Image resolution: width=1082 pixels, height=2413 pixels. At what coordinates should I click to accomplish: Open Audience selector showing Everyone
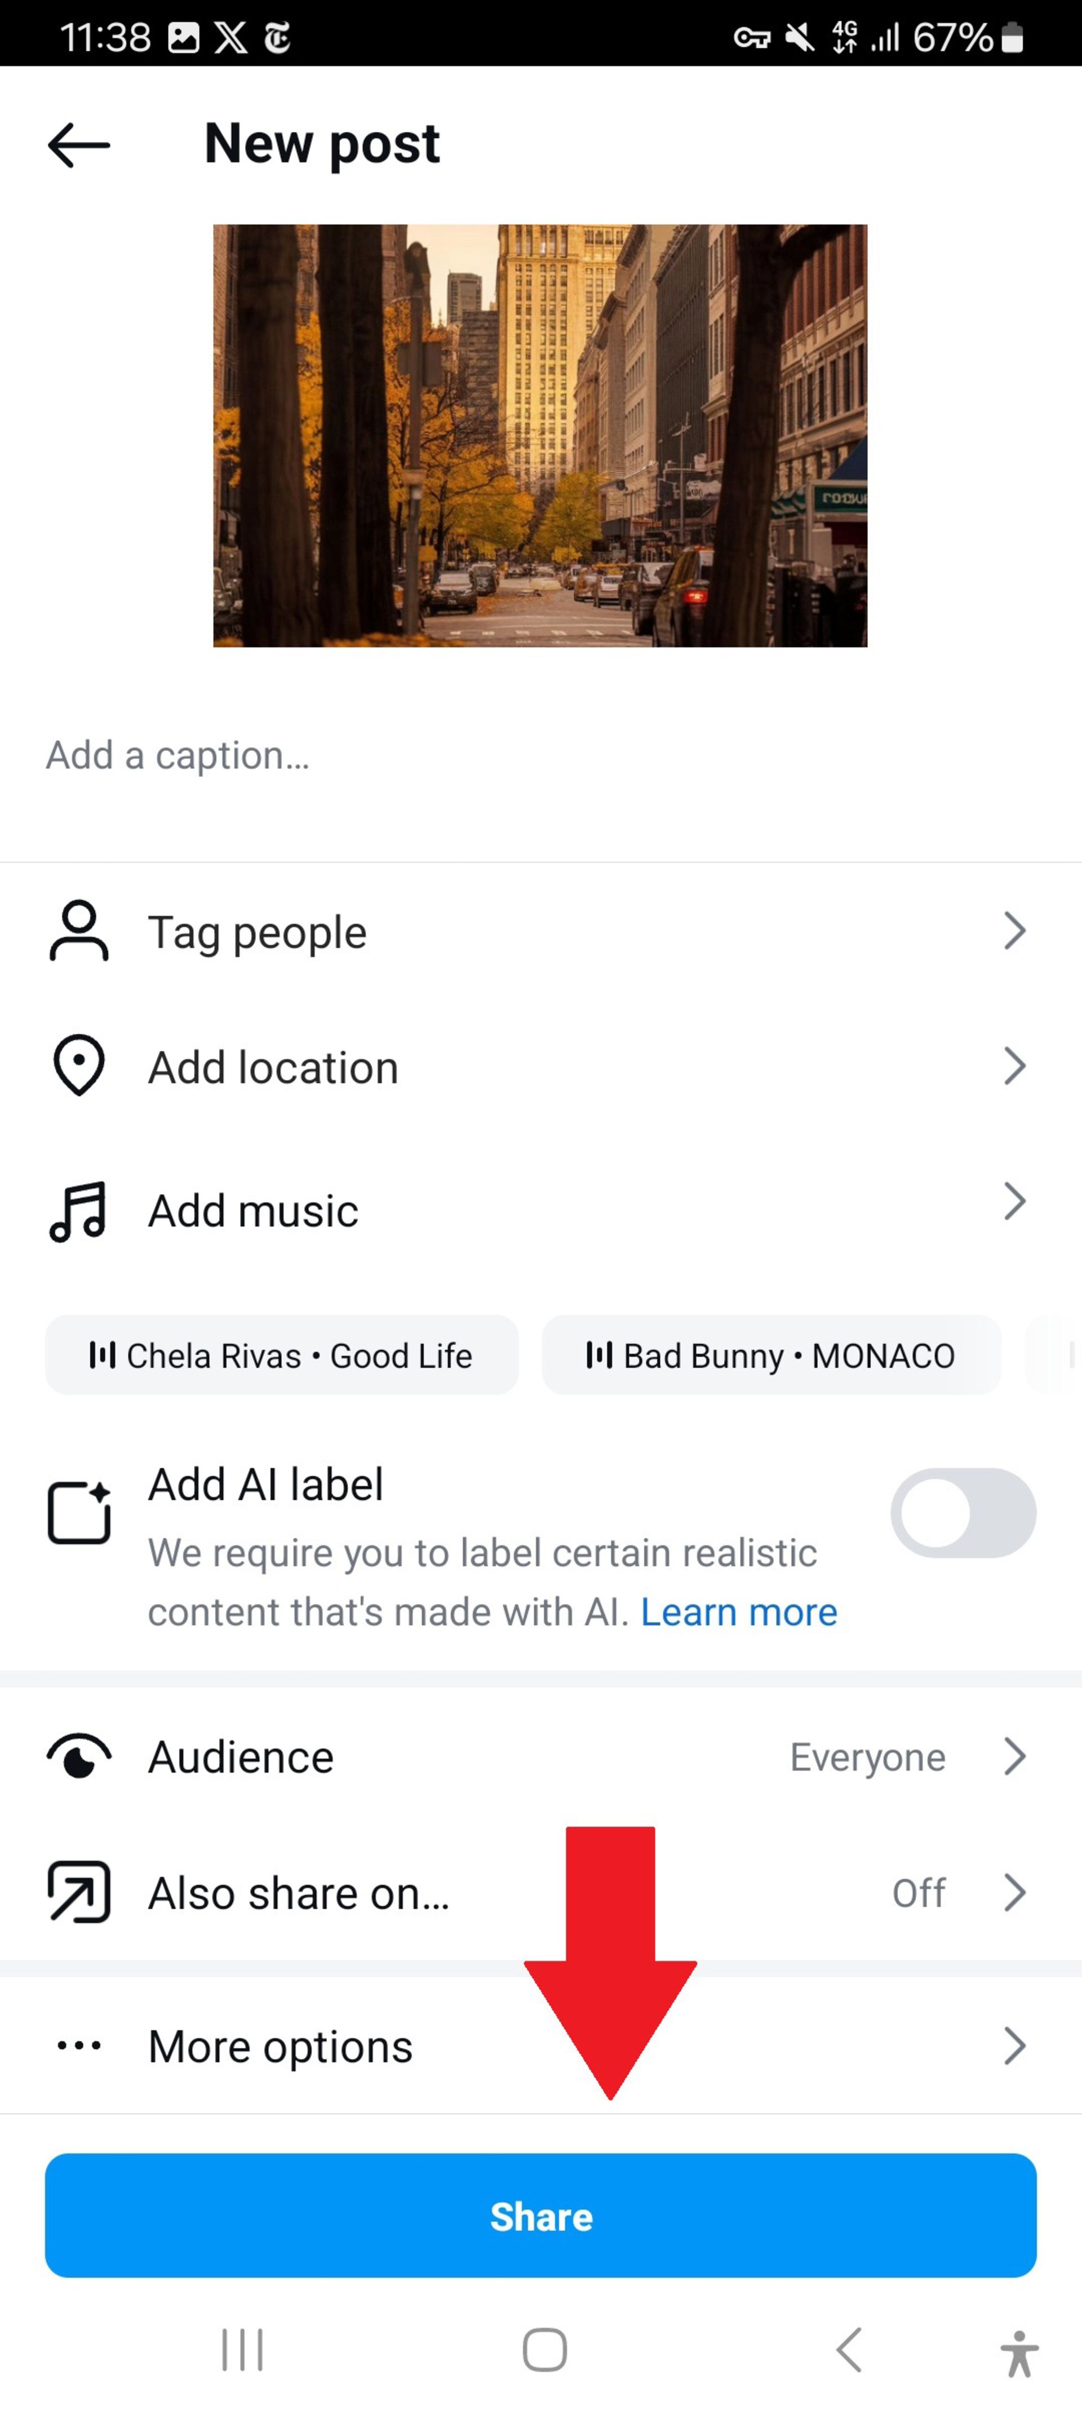(x=540, y=1756)
